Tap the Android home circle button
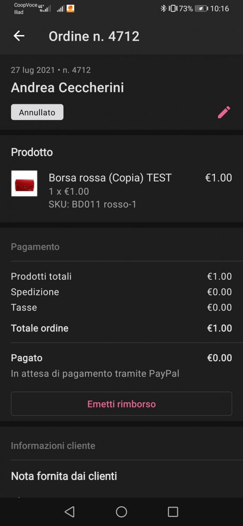 click(121, 512)
